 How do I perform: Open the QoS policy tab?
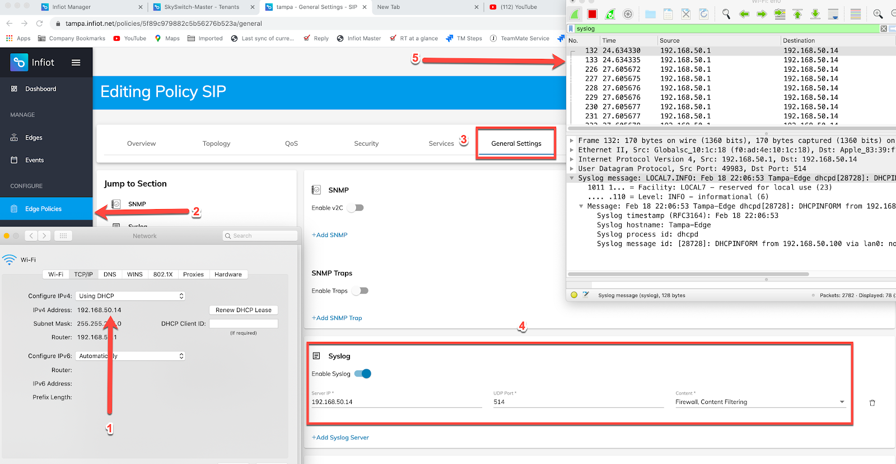pos(291,143)
